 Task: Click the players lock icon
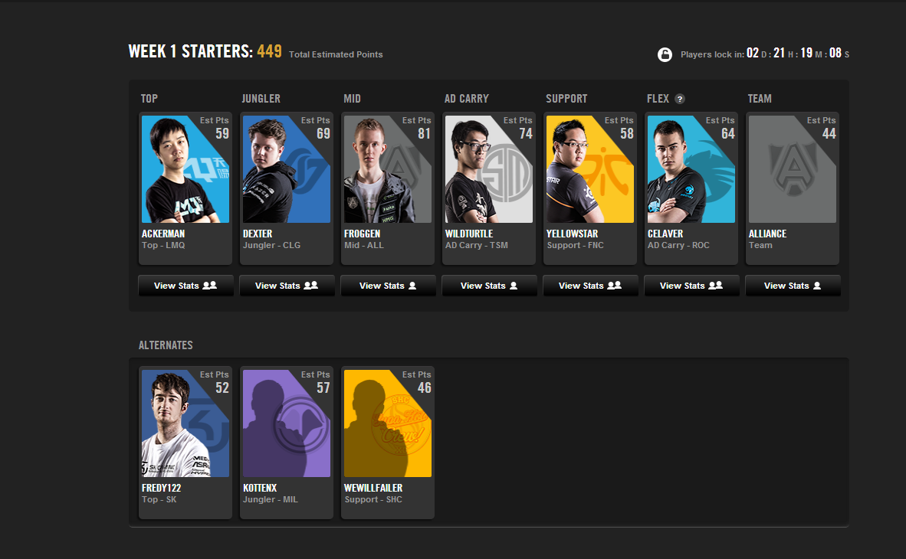(665, 54)
